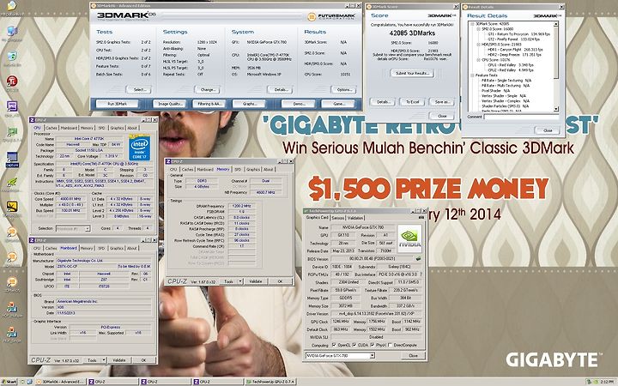
Task: Open the red circular desktop shortcut icon
Action: tap(12, 81)
